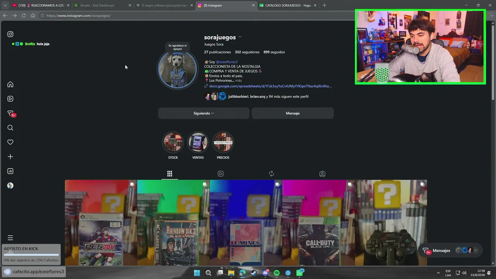Viewport: 496px width, 279px height.
Task: Switch to the Stream - Kick Dashboard tab
Action: (x=102, y=5)
